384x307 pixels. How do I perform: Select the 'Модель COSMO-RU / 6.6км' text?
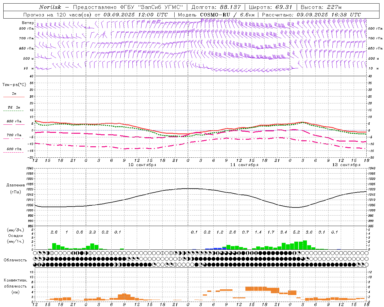point(216,15)
